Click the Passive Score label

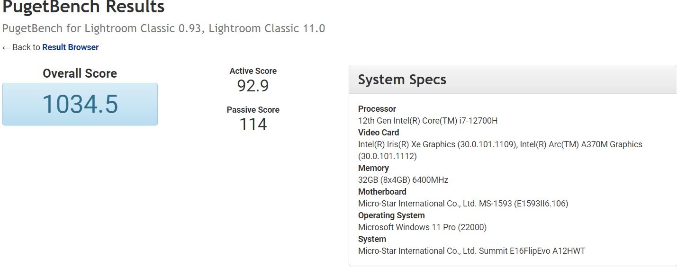tap(253, 110)
